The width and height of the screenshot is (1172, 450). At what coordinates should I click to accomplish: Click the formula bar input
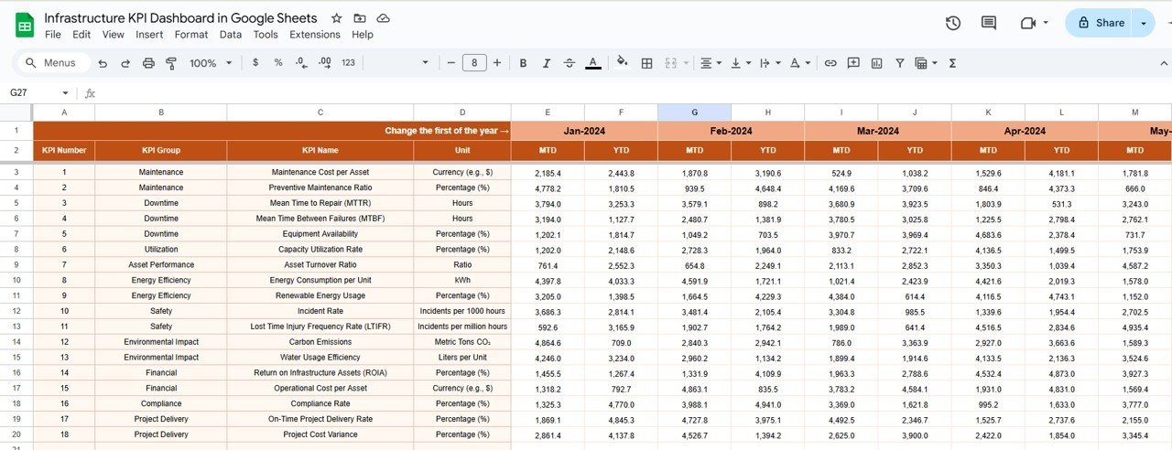point(632,93)
